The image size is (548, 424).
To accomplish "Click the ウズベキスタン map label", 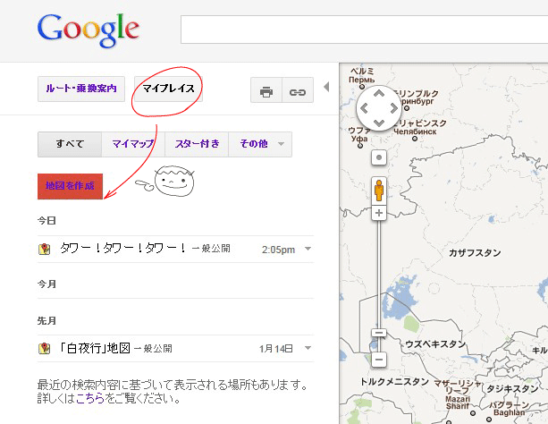I will (x=435, y=344).
